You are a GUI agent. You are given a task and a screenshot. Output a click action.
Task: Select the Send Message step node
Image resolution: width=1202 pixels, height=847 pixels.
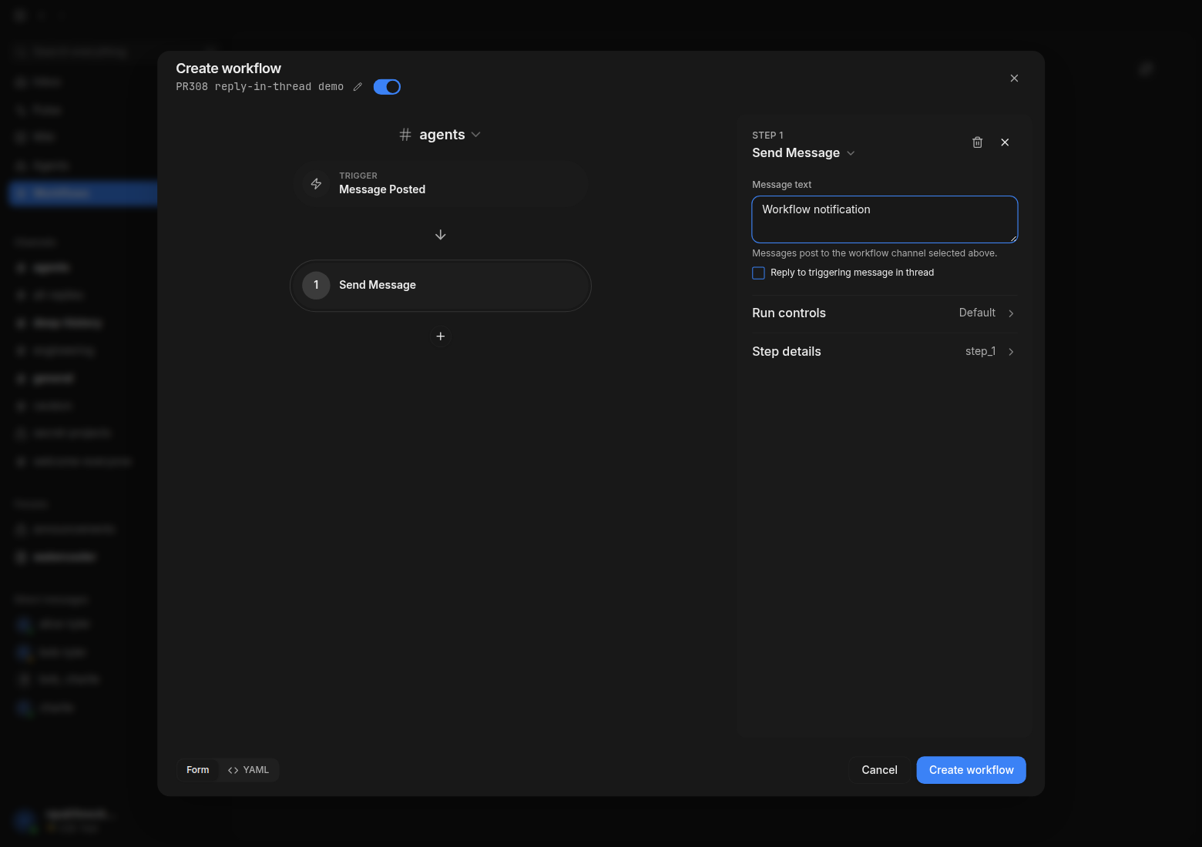440,286
